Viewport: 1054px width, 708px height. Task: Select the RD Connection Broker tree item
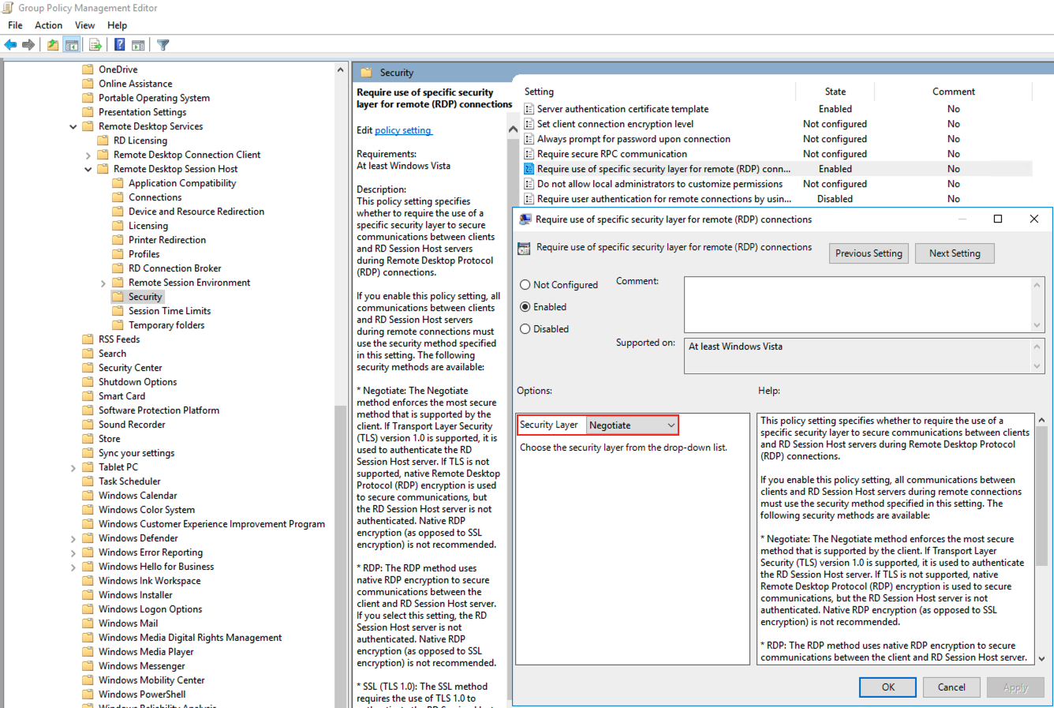click(x=174, y=268)
